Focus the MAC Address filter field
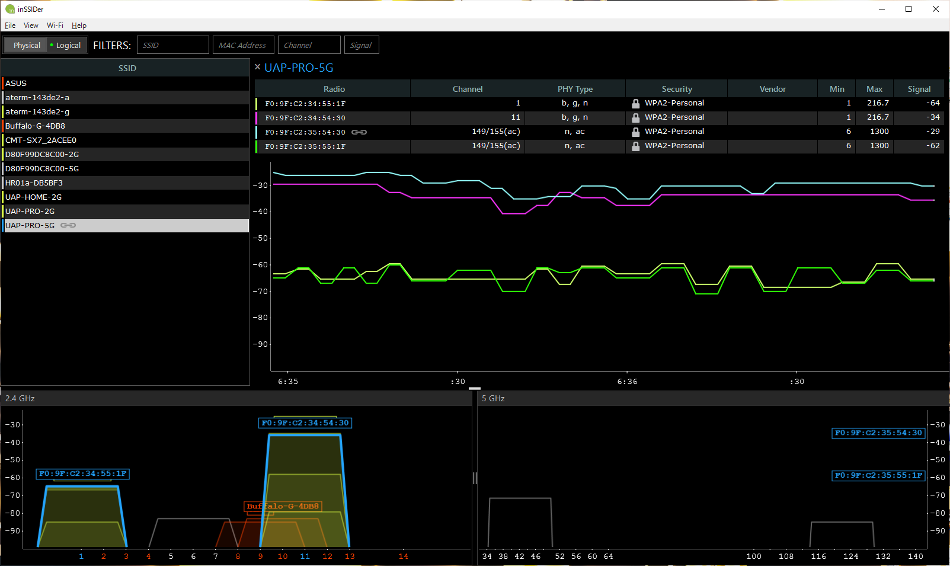Image resolution: width=950 pixels, height=566 pixels. 244,45
